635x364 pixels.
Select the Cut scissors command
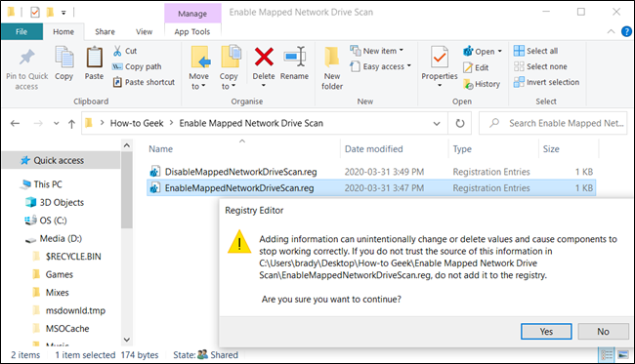point(125,51)
